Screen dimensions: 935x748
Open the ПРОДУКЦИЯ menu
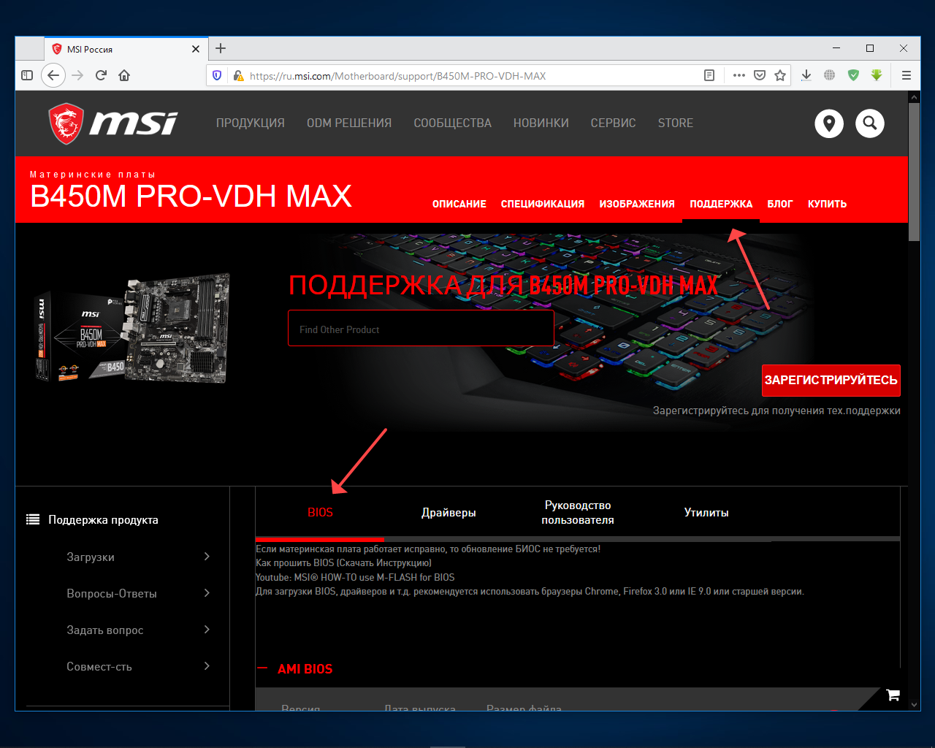point(251,123)
